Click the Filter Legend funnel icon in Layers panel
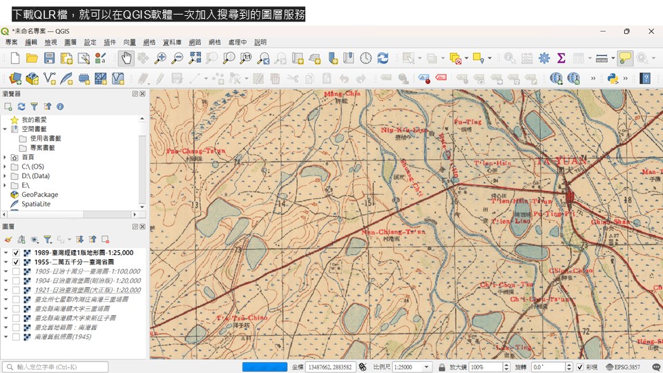 pos(48,240)
